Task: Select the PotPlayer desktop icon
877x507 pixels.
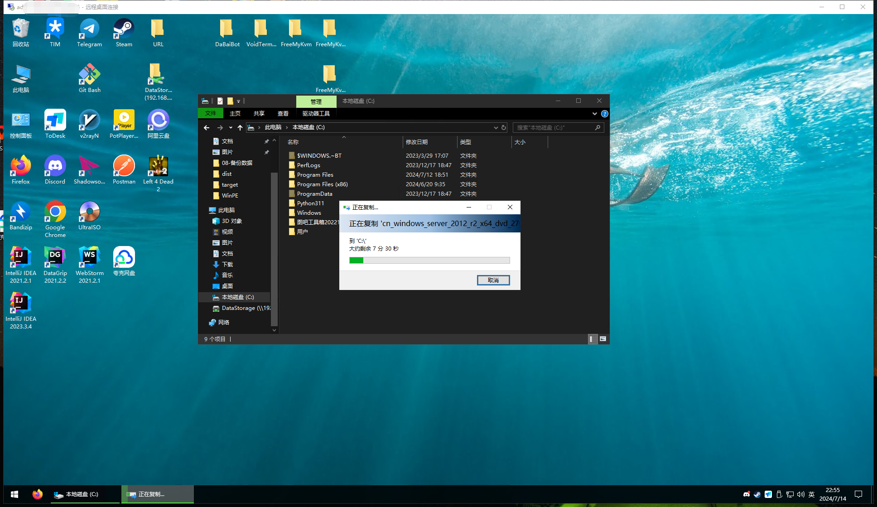Action: (x=124, y=124)
